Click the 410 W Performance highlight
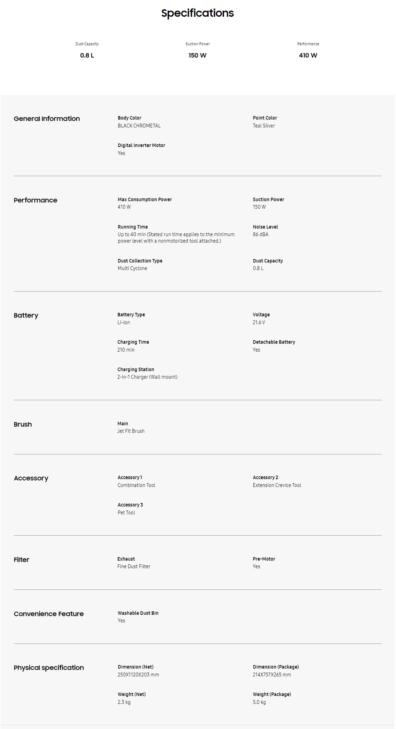This screenshot has width=396, height=729. click(308, 55)
